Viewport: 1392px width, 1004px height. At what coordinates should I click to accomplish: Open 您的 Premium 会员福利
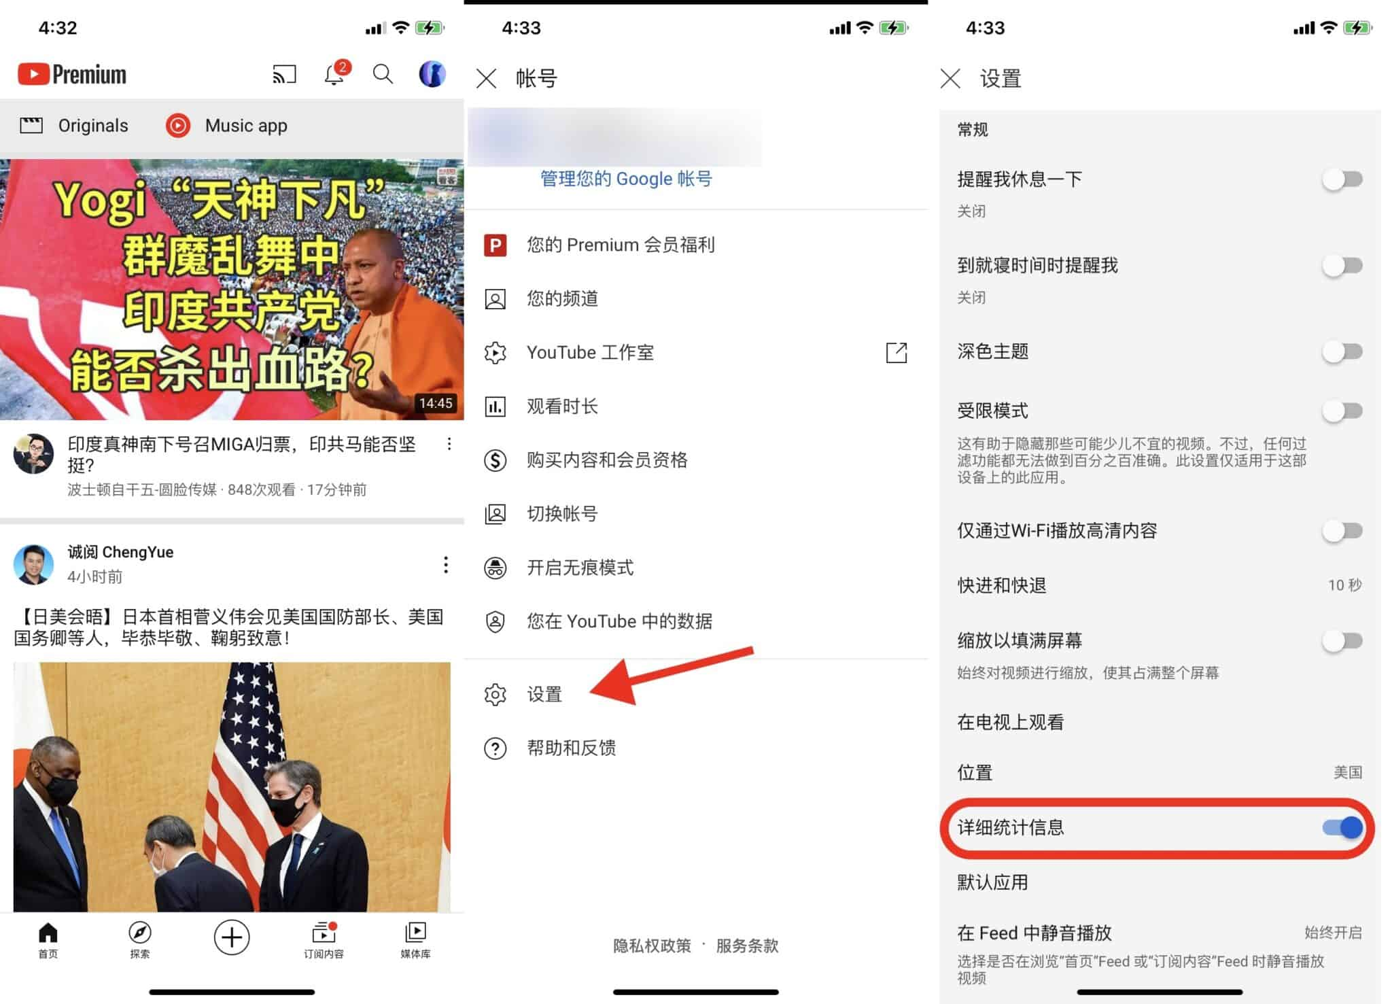pyautogui.click(x=696, y=245)
